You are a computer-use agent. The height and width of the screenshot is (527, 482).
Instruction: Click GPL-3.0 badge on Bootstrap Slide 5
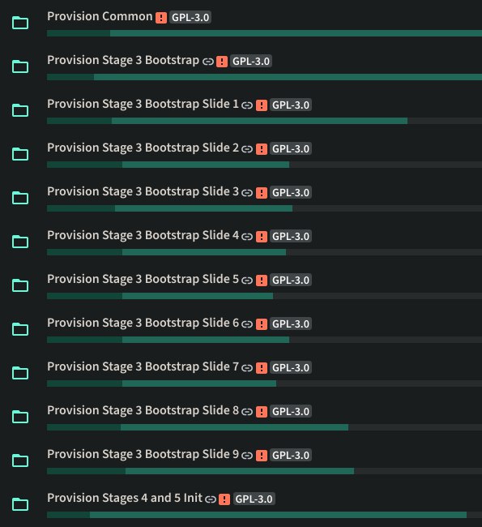tap(291, 280)
